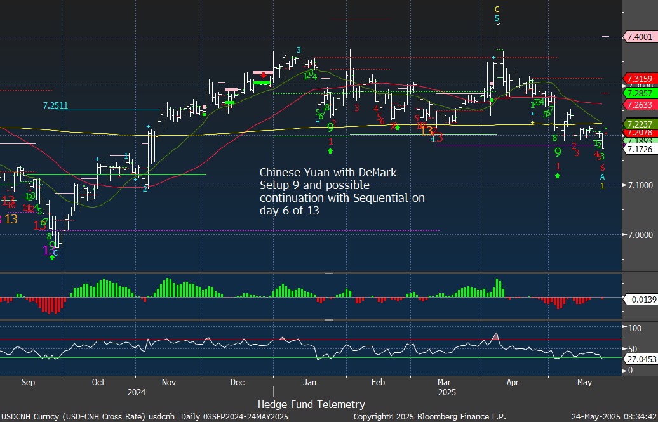The height and width of the screenshot is (422, 658).
Task: Select the purple 13 at the September low
Action: coord(48,251)
